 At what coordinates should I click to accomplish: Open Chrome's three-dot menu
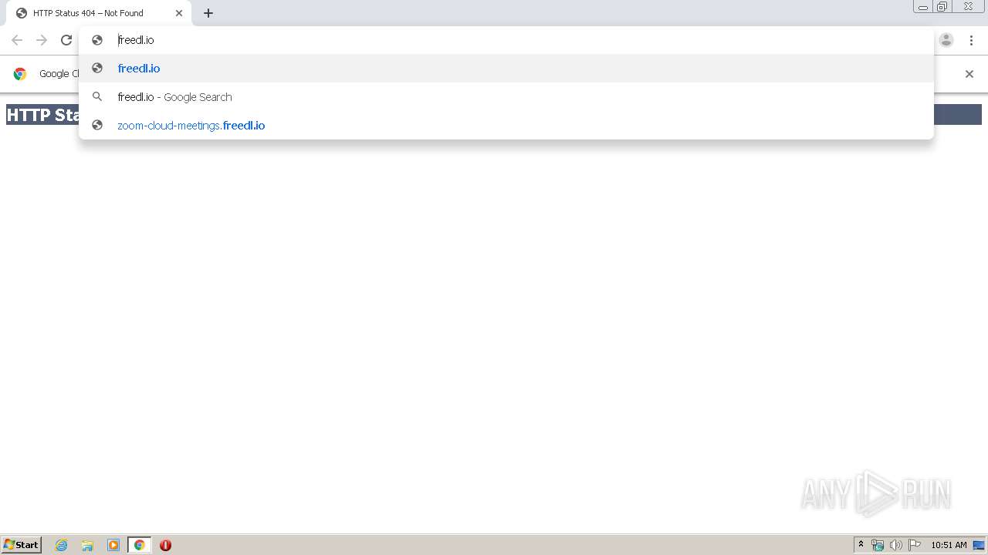(971, 40)
